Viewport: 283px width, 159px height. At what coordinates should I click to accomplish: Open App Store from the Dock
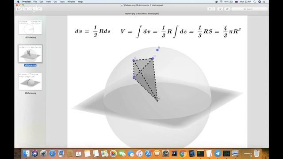149,154
